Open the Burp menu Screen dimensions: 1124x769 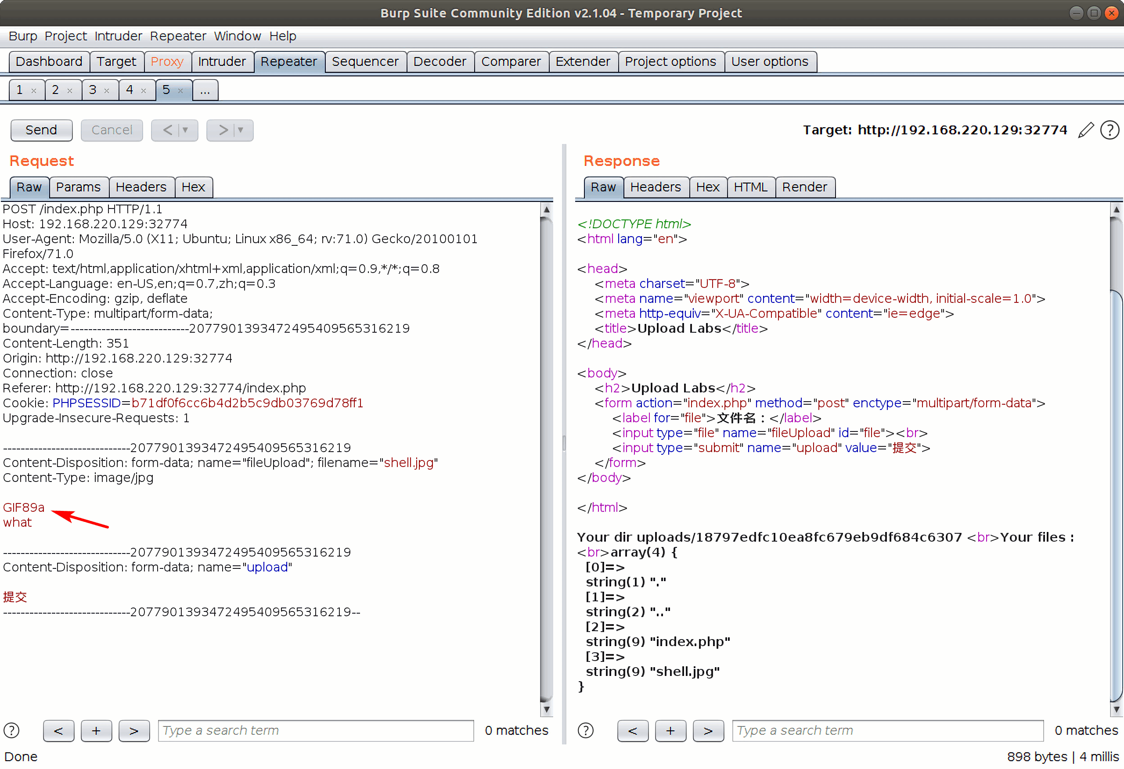pos(23,36)
